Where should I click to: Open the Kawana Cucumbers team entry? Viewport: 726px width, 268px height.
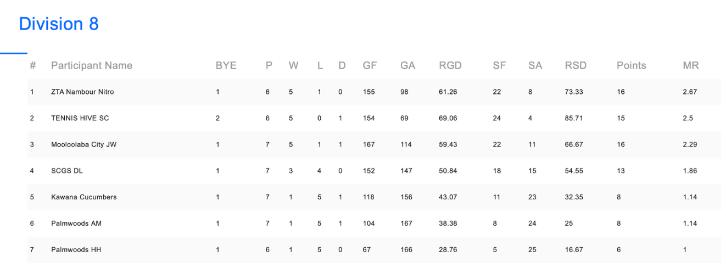[x=84, y=197]
